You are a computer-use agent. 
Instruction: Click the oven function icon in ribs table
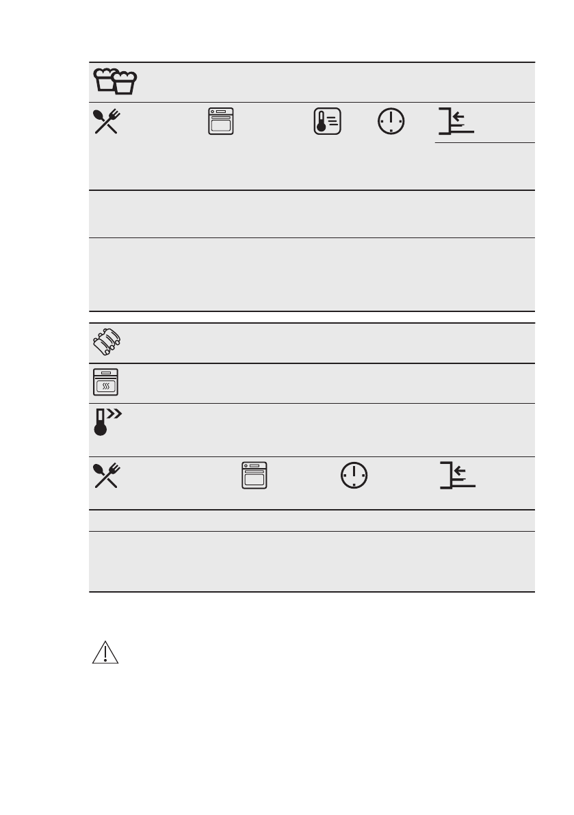[x=254, y=475]
